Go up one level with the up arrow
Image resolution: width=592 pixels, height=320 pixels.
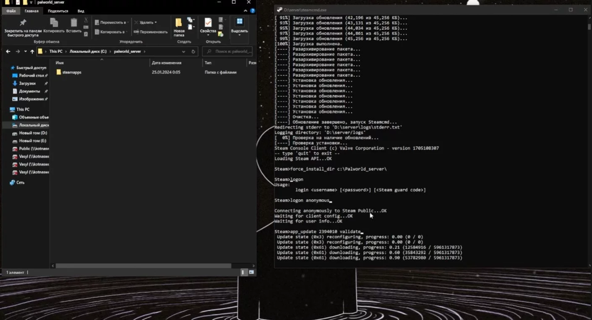pyautogui.click(x=32, y=52)
